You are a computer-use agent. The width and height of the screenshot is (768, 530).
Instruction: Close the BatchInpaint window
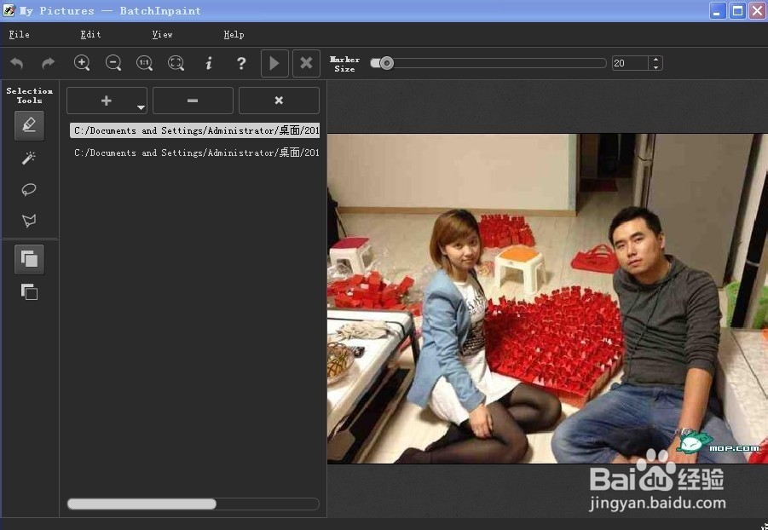(x=757, y=11)
